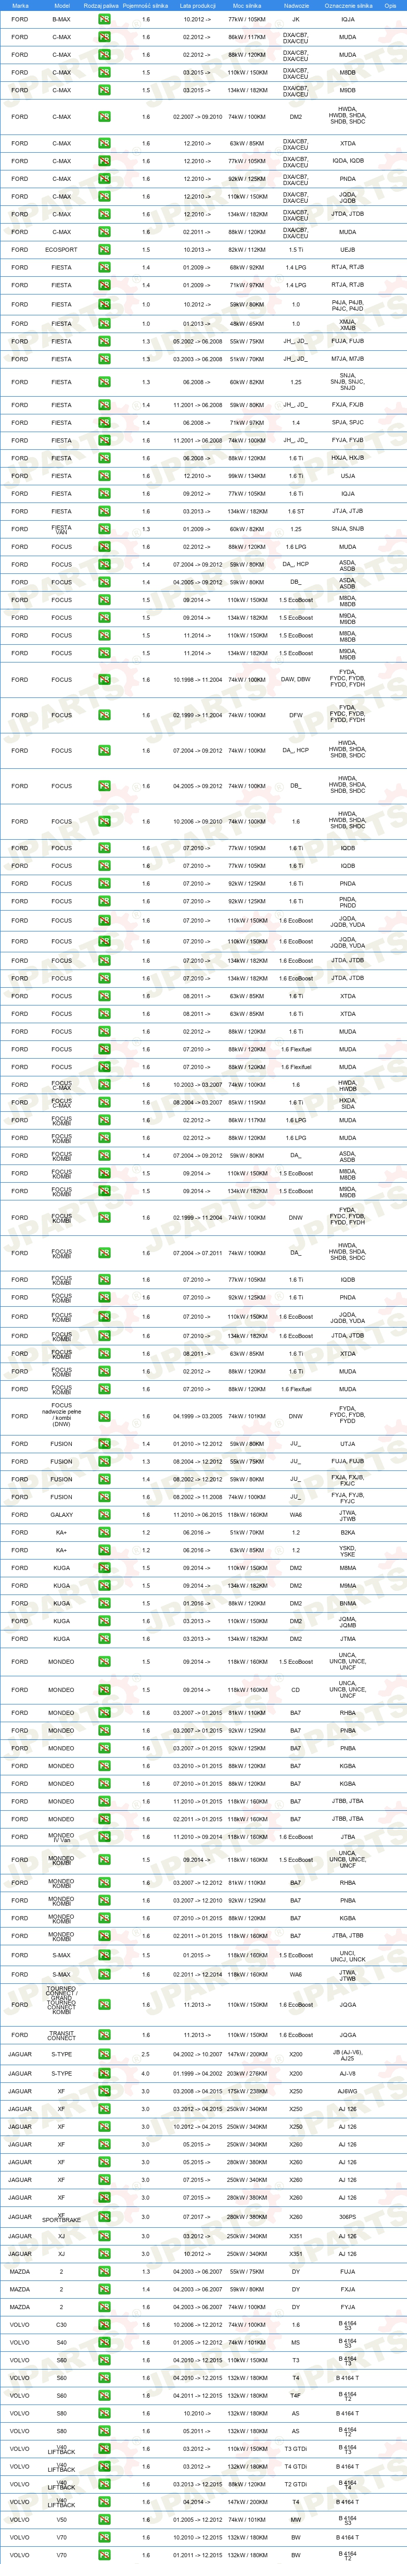Click the AJ6WG engine code
Image resolution: width=407 pixels, height=2564 pixels.
(x=348, y=2091)
